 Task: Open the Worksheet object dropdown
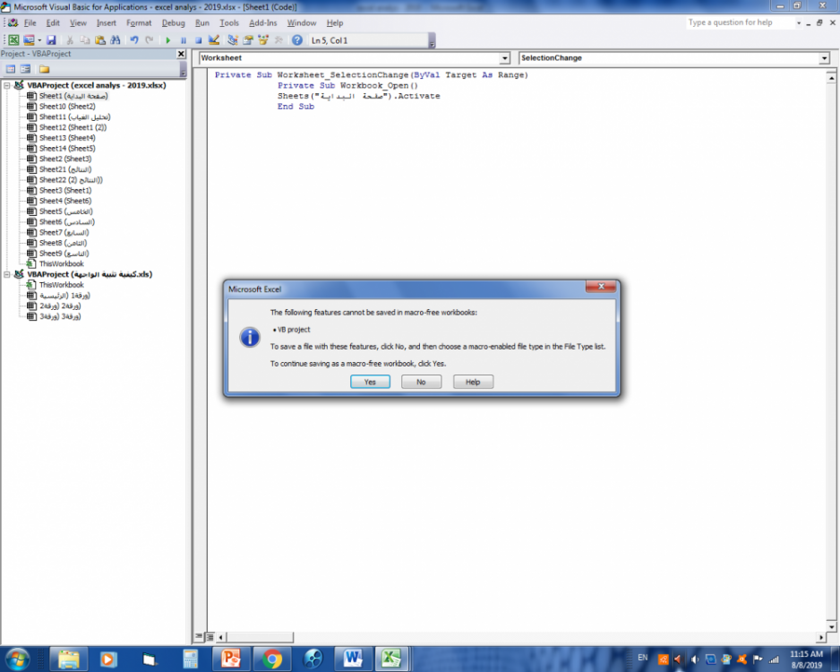tap(504, 58)
